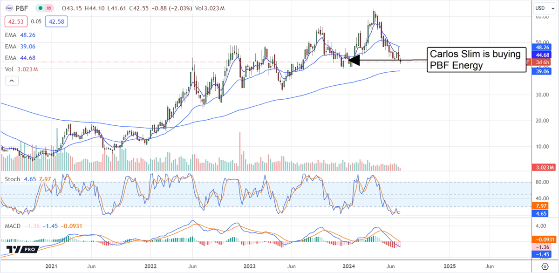Click the 2021 label on time axis
The height and width of the screenshot is (273, 559).
click(51, 266)
